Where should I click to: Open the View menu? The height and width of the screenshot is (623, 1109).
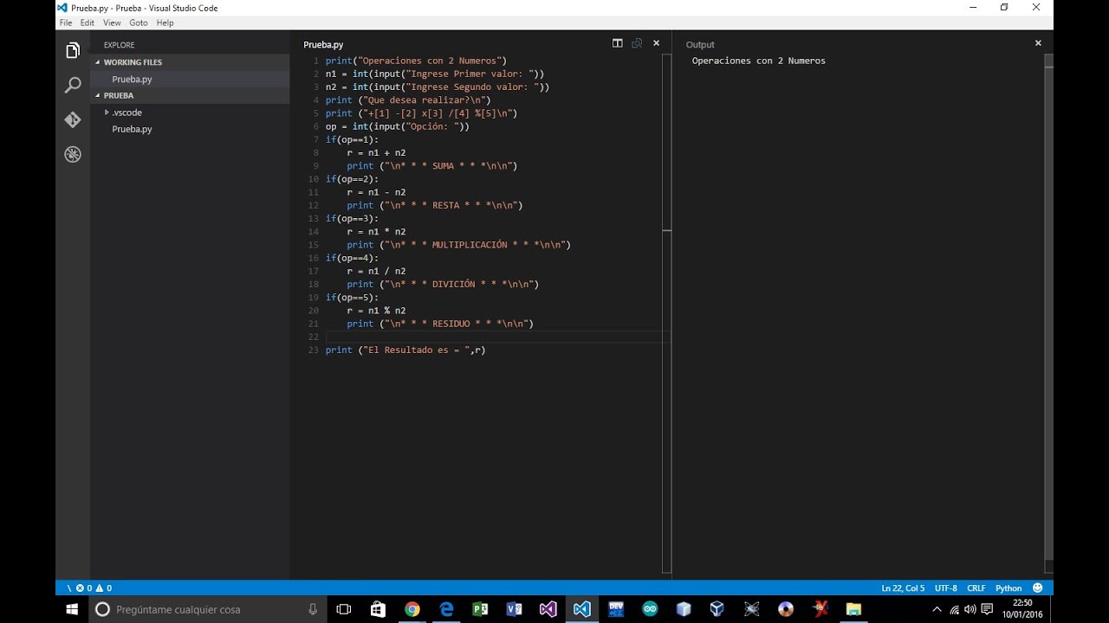coord(112,22)
